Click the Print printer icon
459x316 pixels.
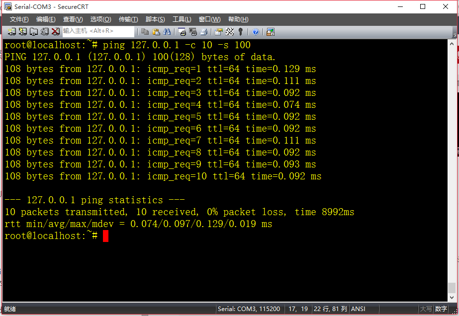pyautogui.click(x=204, y=32)
